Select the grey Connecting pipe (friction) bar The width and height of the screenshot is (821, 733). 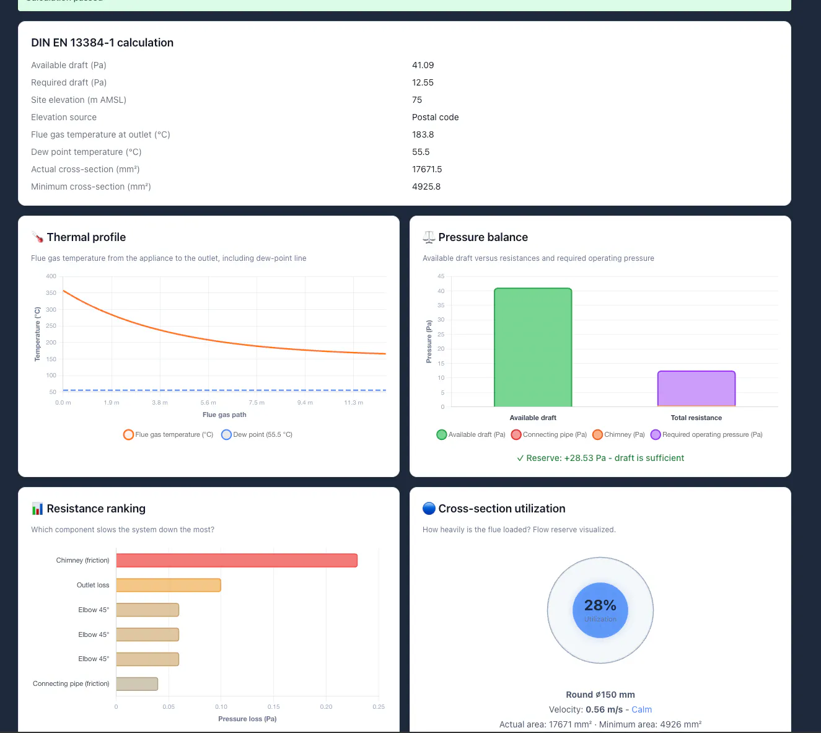coord(137,684)
